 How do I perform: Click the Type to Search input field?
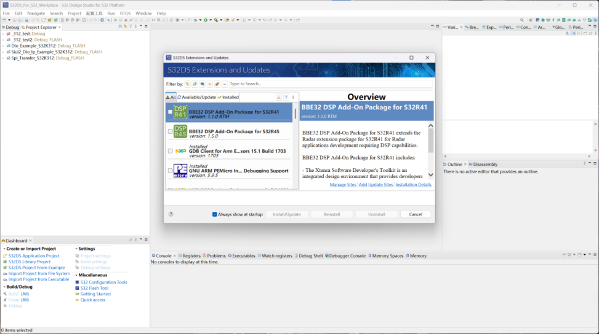331,83
